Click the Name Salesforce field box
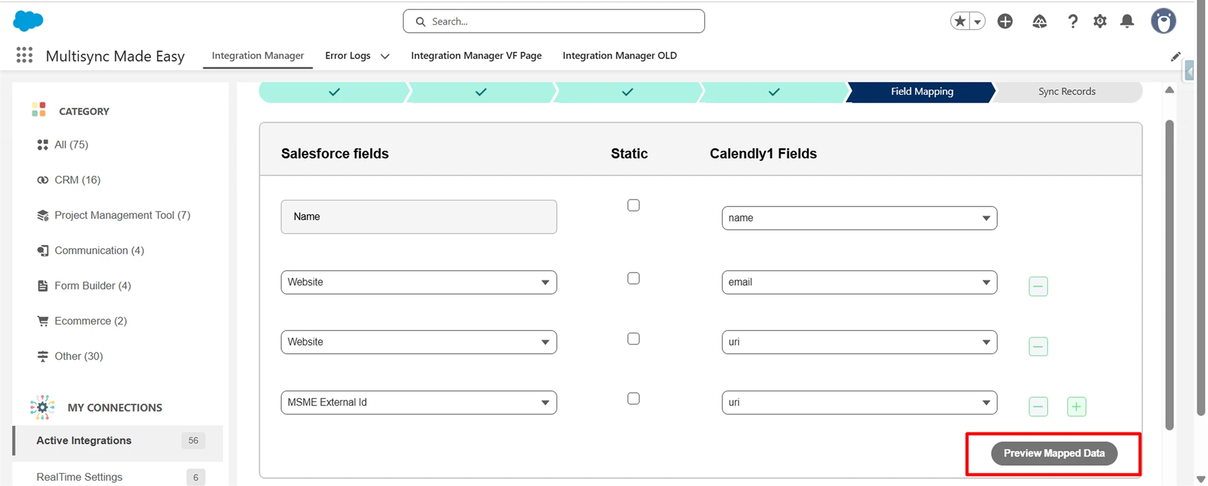Viewport: 1208px width, 486px height. [419, 217]
